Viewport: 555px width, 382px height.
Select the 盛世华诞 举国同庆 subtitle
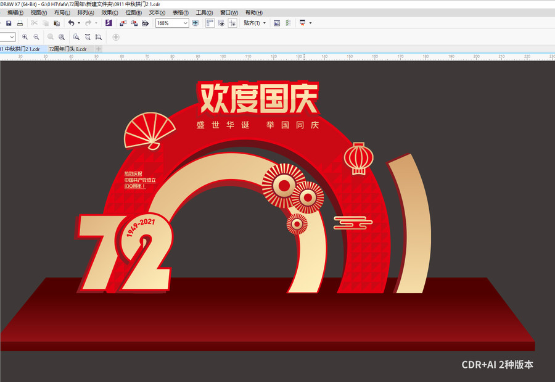(x=258, y=125)
